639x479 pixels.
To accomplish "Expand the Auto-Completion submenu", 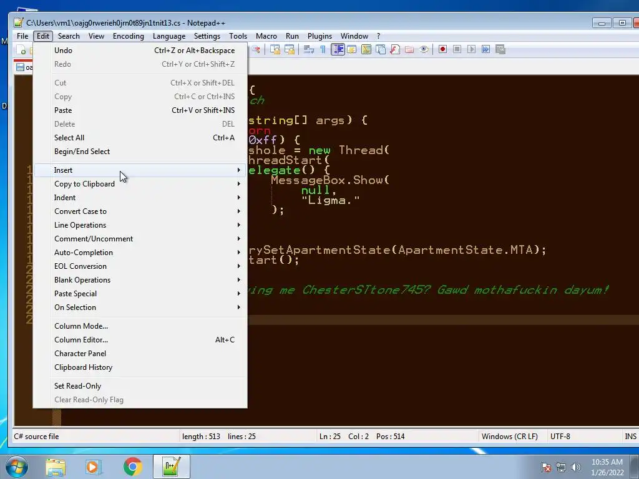I will click(140, 253).
